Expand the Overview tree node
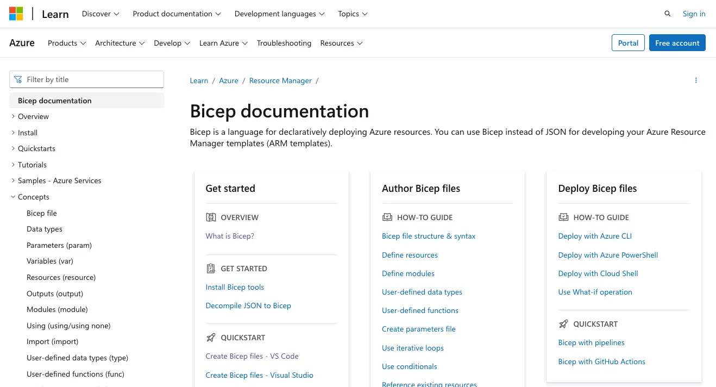 pos(13,116)
